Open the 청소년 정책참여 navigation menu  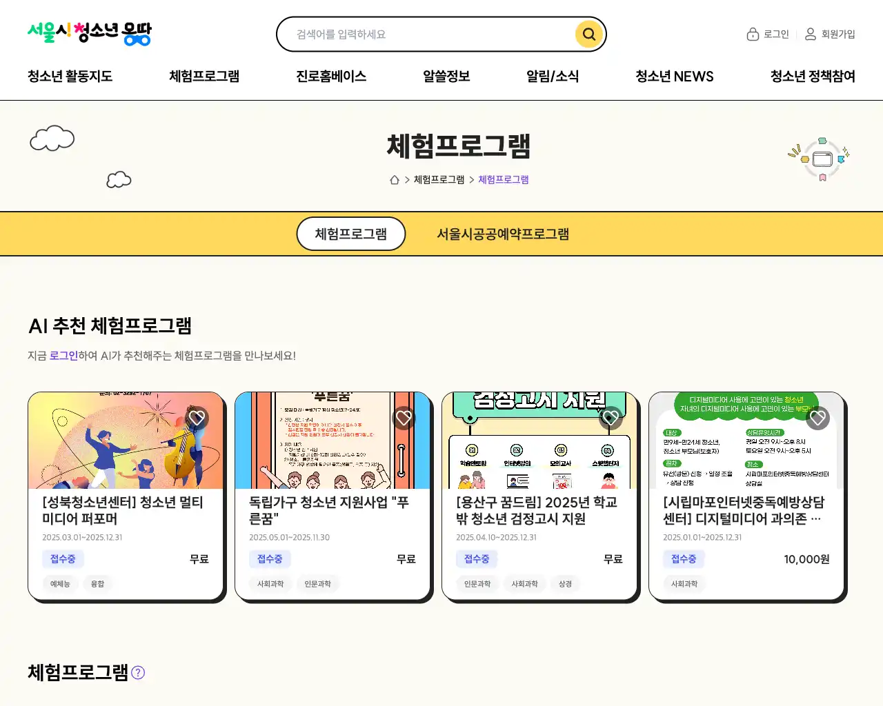coord(813,77)
